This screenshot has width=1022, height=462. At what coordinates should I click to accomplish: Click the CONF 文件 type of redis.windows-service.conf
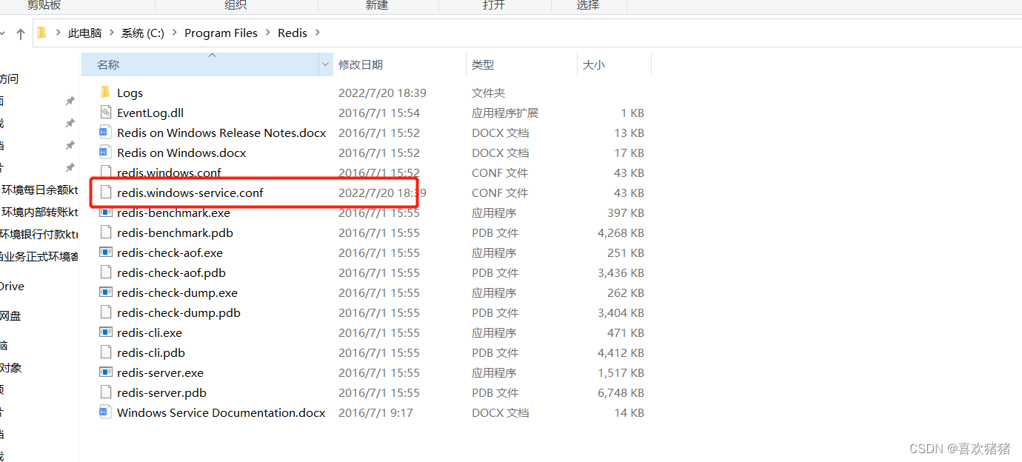coord(500,192)
